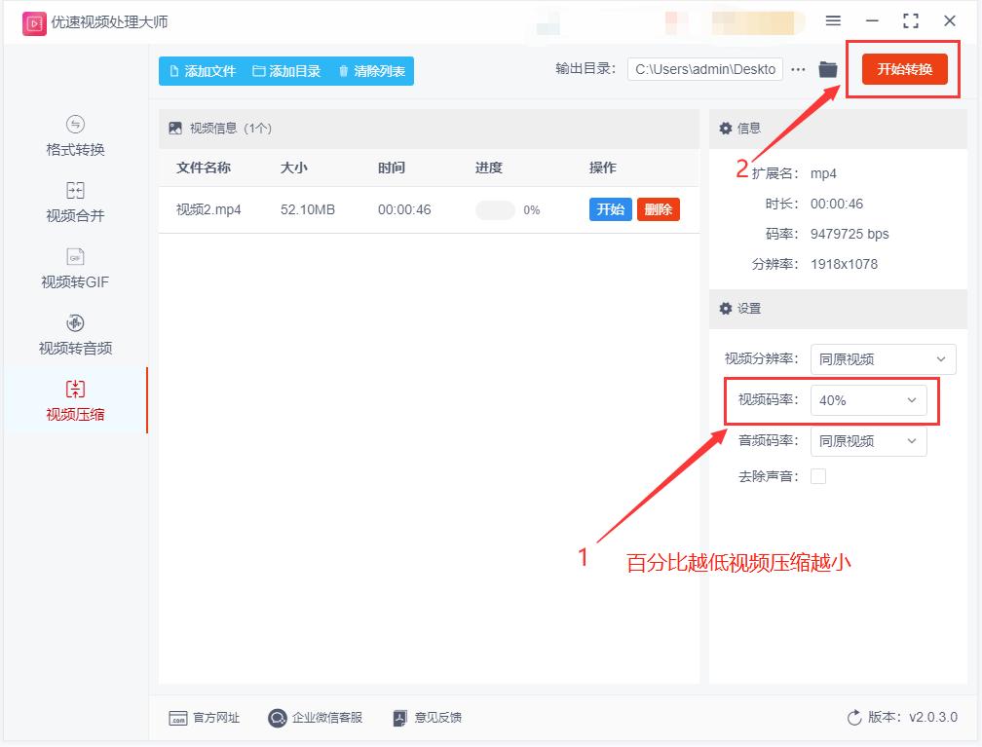Select the 视频合并 video merge tool

(x=73, y=204)
